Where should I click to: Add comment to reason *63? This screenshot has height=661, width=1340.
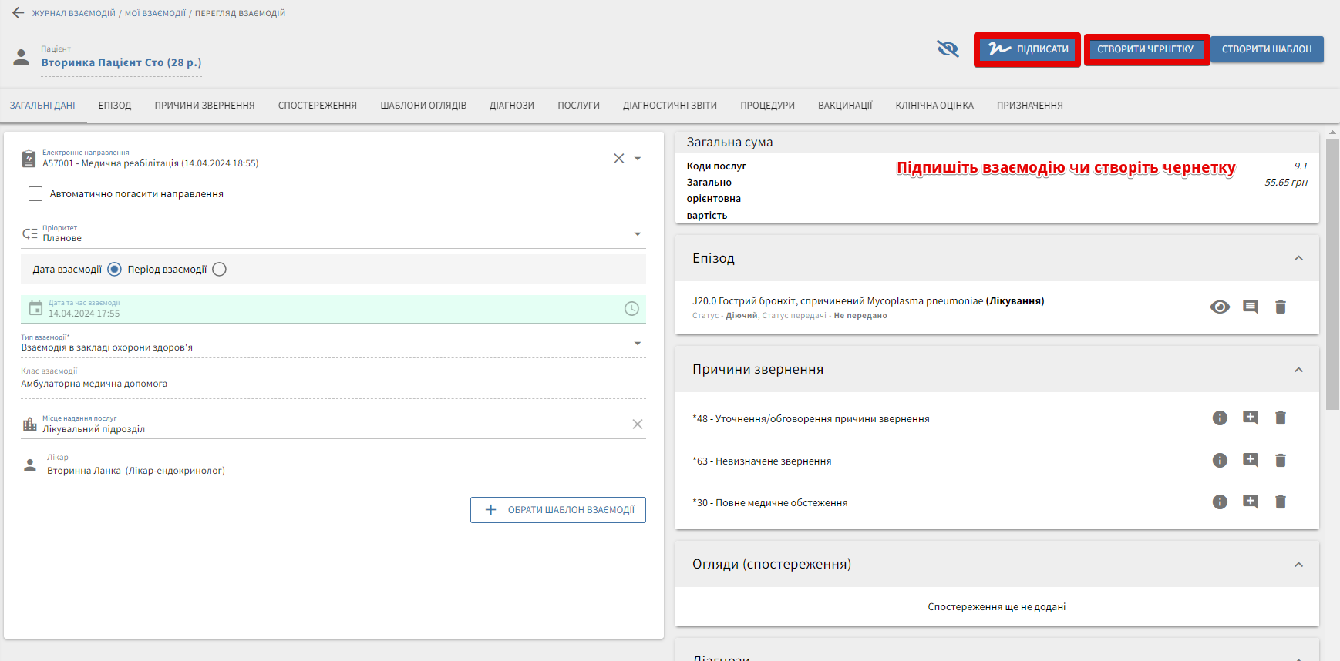coord(1251,461)
